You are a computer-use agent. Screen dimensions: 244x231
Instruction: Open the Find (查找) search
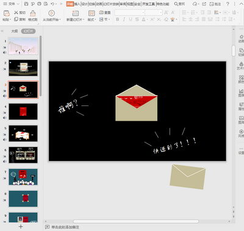pos(180,4)
